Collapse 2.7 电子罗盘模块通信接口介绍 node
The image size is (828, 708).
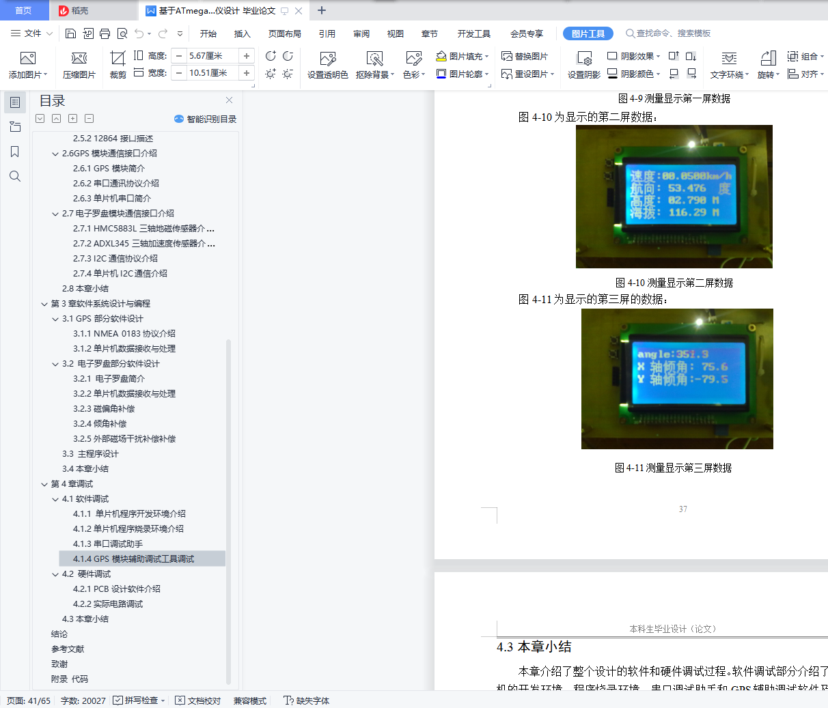click(x=55, y=214)
